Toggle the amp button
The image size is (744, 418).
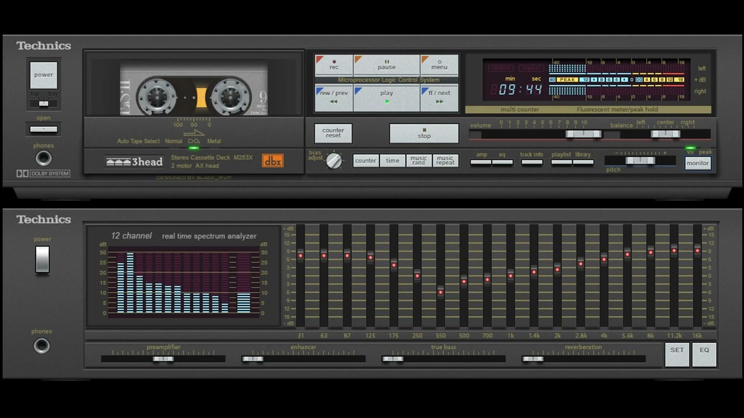coord(481,163)
